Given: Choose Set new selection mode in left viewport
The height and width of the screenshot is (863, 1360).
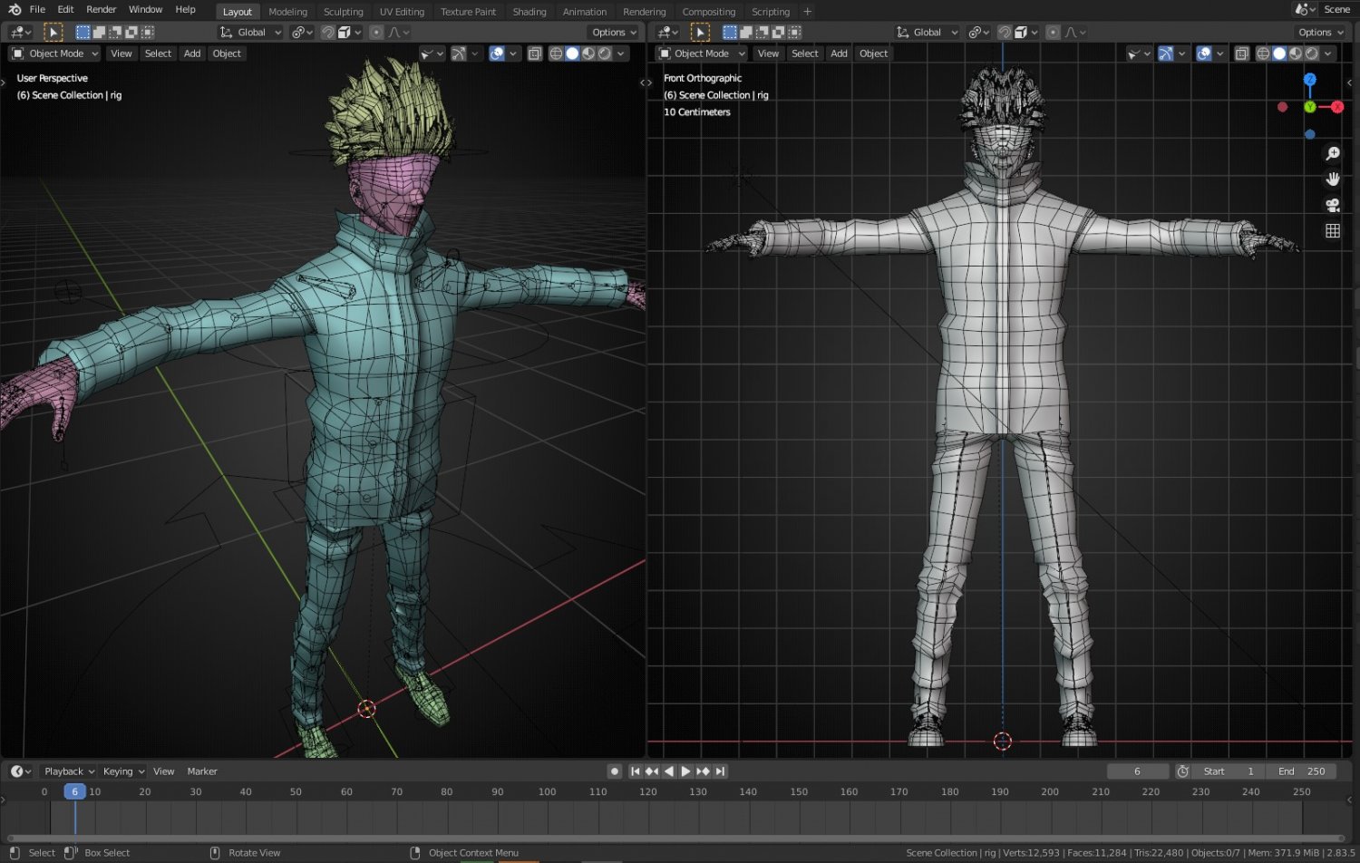Looking at the screenshot, I should [x=83, y=33].
